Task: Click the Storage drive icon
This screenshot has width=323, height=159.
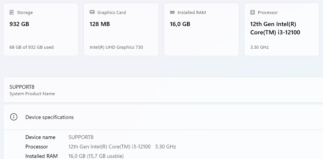Action: pyautogui.click(x=12, y=12)
